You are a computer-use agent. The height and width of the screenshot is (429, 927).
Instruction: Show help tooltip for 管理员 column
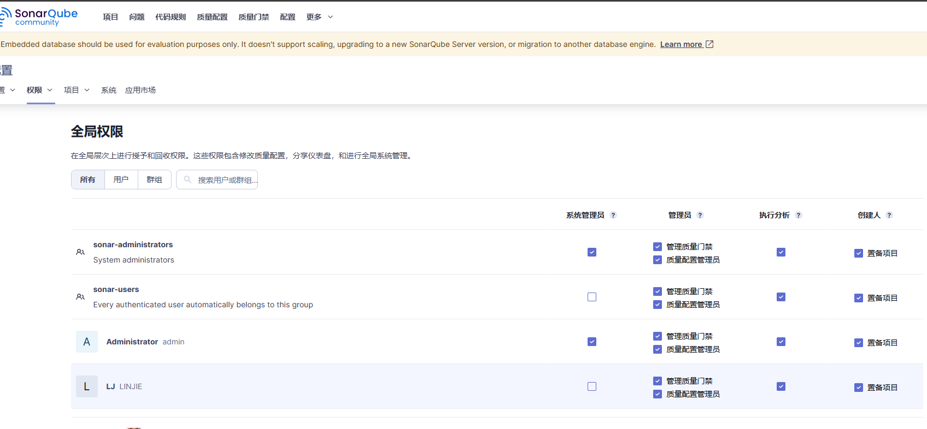[x=700, y=215]
